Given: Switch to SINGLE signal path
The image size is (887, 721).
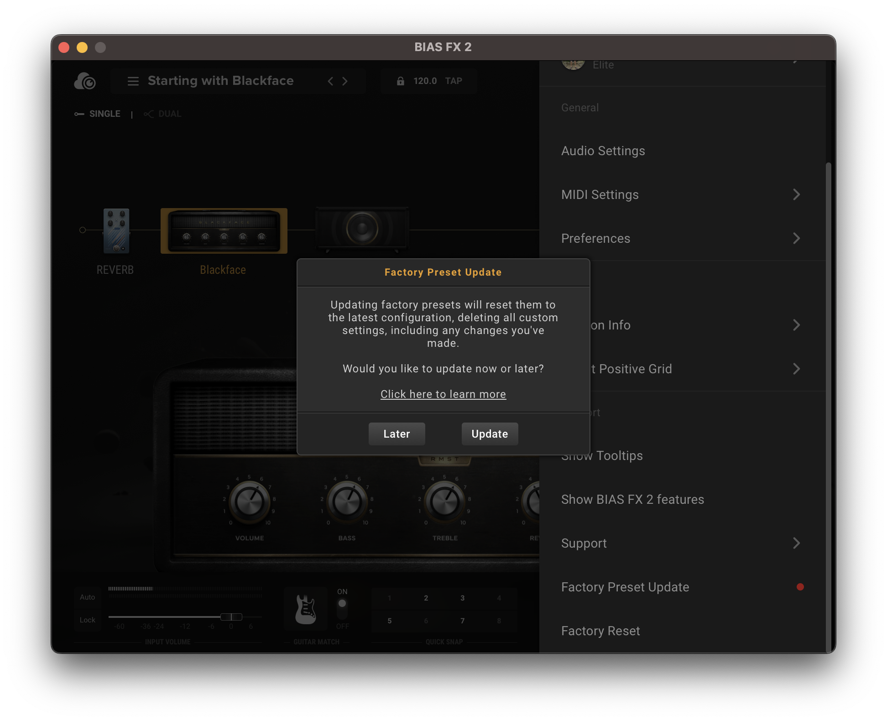Looking at the screenshot, I should [x=98, y=114].
